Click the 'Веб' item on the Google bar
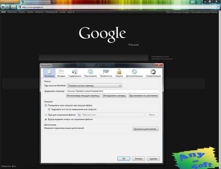The image size is (221, 169). [x=4, y=12]
